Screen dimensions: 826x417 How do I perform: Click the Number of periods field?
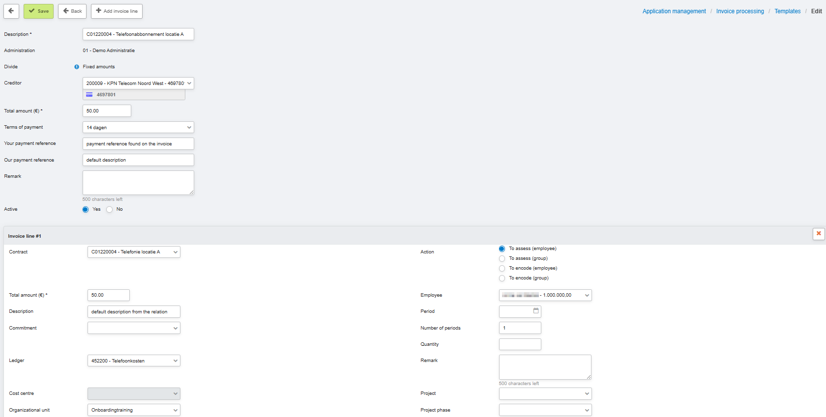click(520, 328)
